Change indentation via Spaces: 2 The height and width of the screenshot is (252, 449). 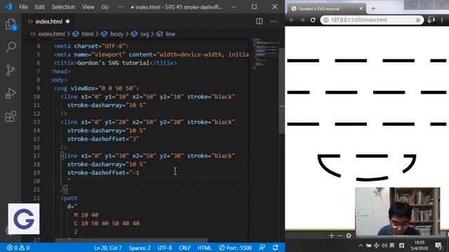click(140, 248)
